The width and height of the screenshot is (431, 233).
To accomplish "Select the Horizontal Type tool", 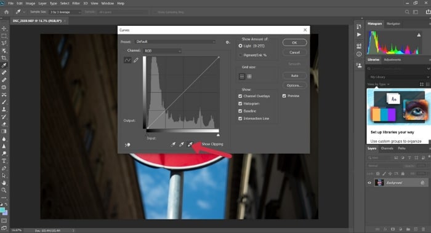I will coord(4,161).
